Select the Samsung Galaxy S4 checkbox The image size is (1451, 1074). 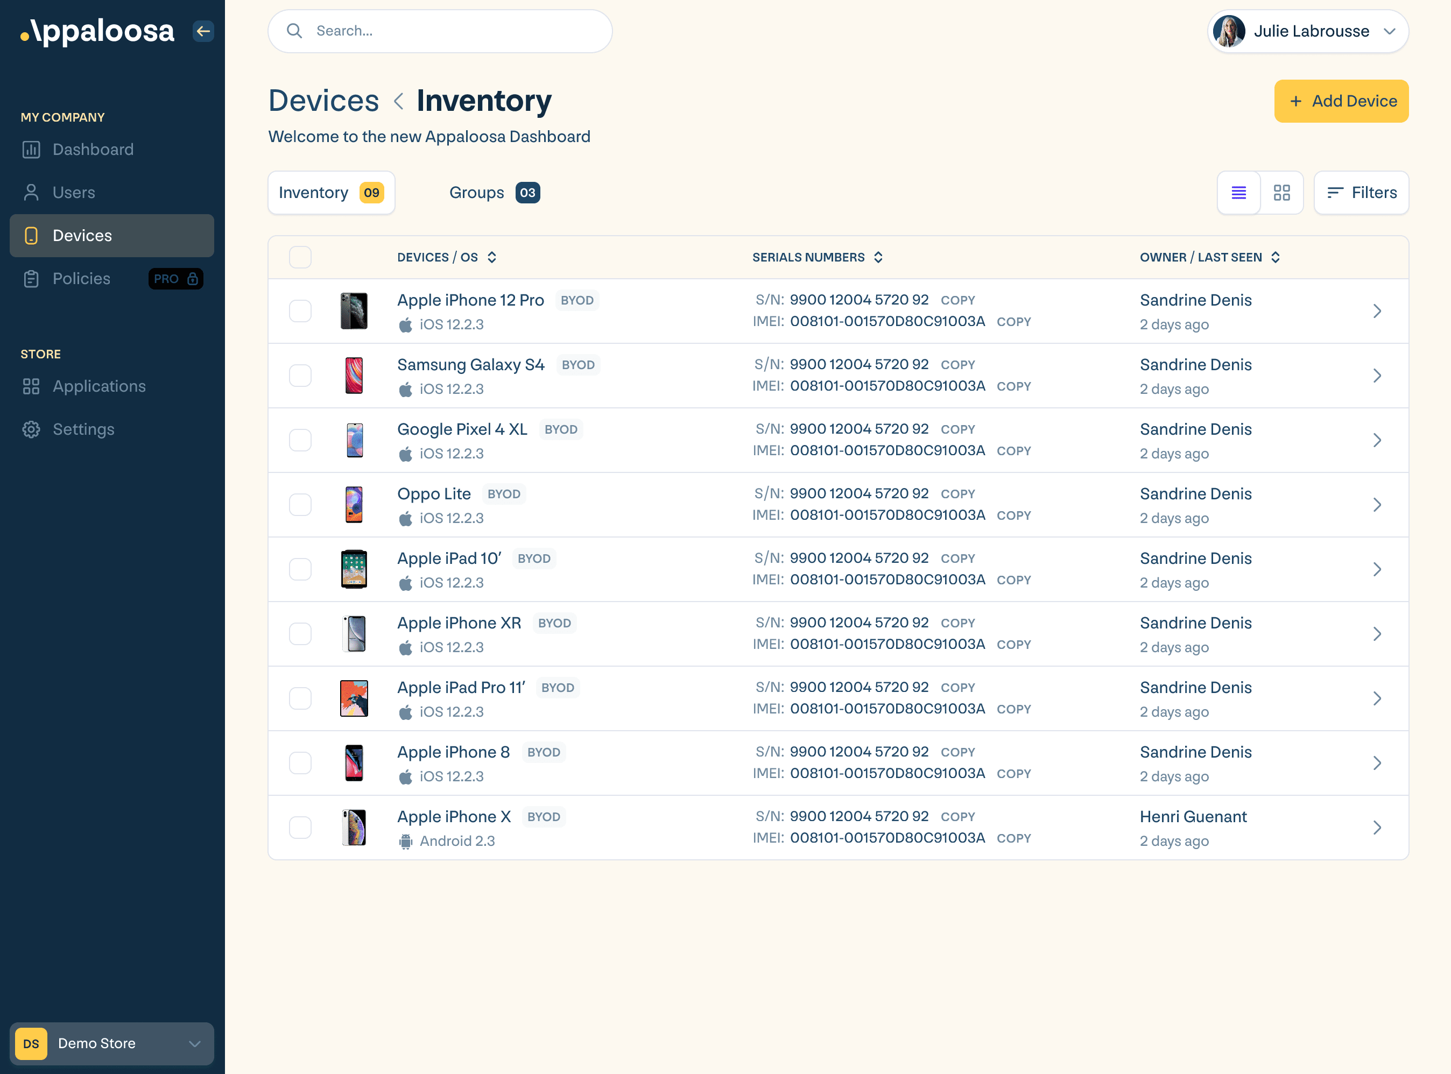pyautogui.click(x=300, y=375)
